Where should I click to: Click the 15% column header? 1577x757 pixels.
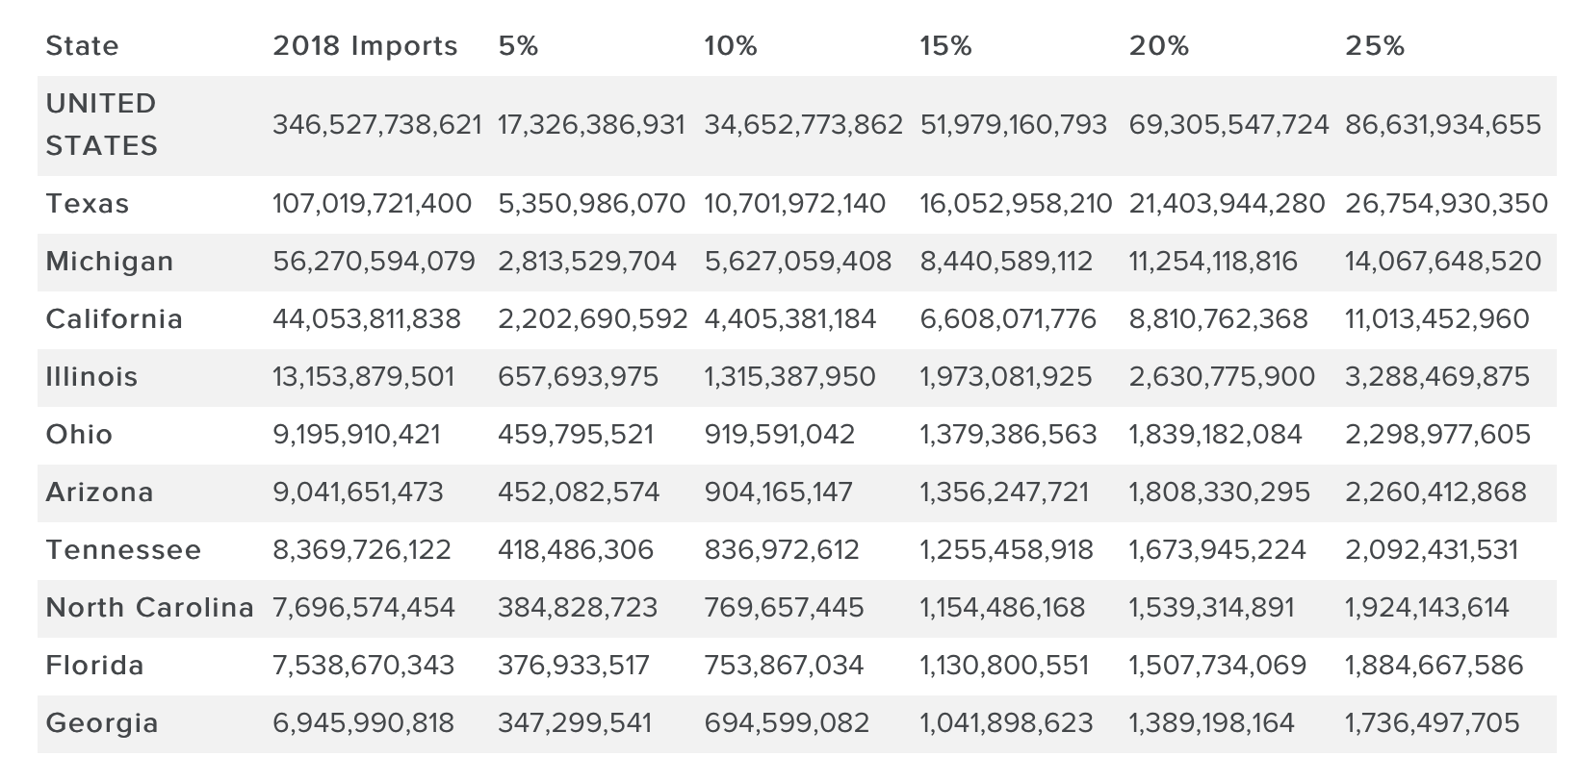[x=946, y=46]
